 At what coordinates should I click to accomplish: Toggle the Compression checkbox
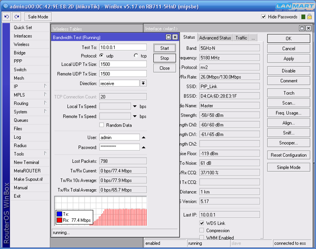[202, 230]
